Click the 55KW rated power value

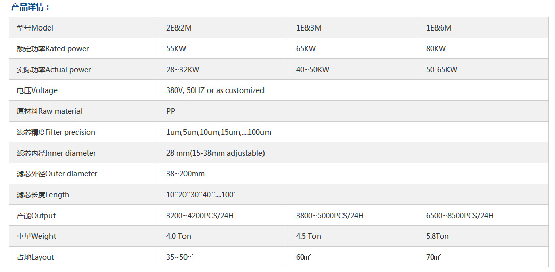[x=176, y=49]
